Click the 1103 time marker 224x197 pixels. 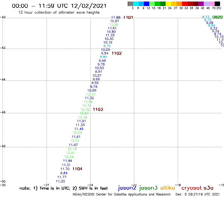coord(98,109)
